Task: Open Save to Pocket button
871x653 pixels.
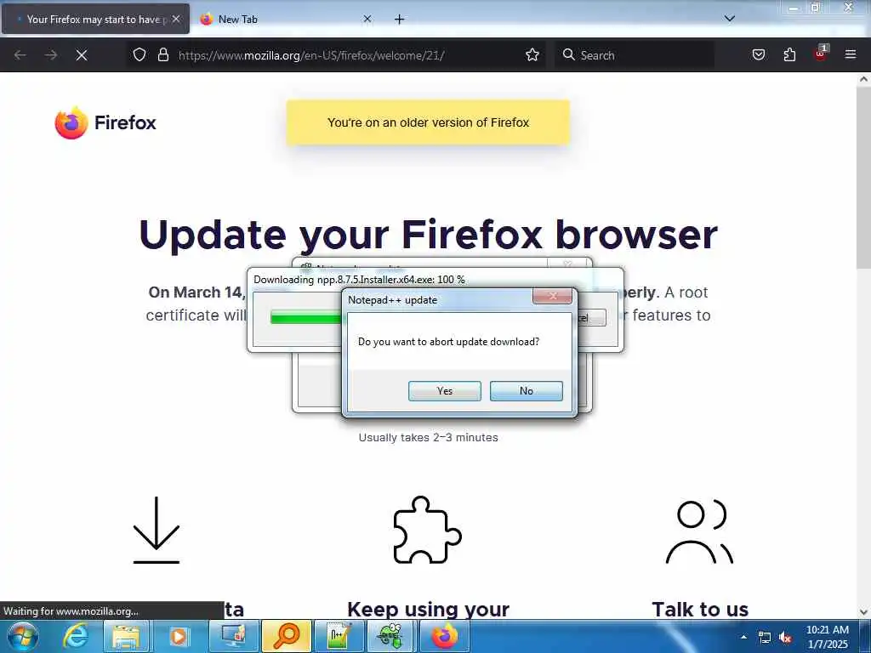Action: [x=758, y=55]
